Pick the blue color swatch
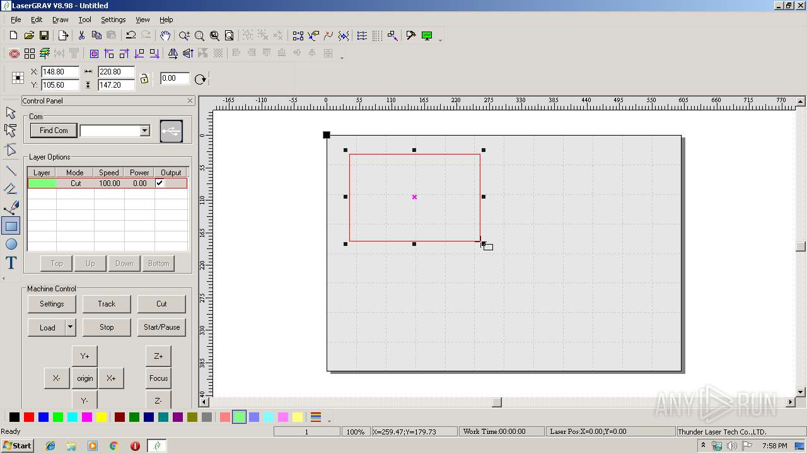 click(x=44, y=417)
